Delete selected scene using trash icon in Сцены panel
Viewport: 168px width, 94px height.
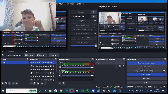[x=6, y=83]
